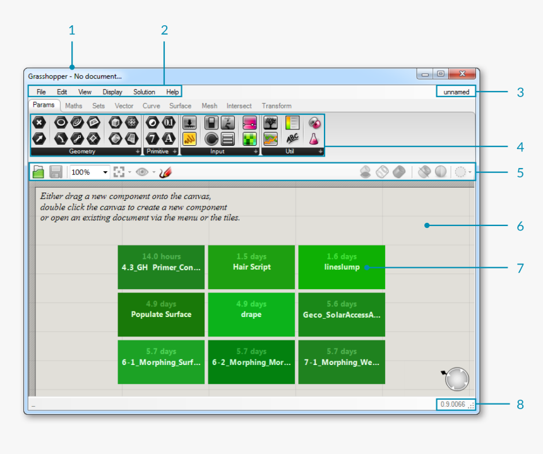Choose the Vector arrow parameter icon
543x454 pixels.
click(39, 138)
